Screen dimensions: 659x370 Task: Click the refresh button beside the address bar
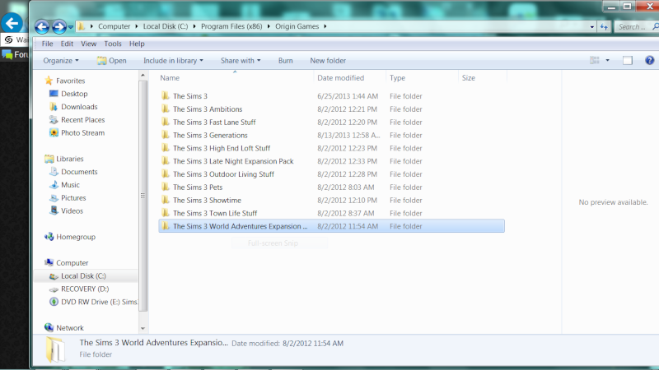point(604,27)
